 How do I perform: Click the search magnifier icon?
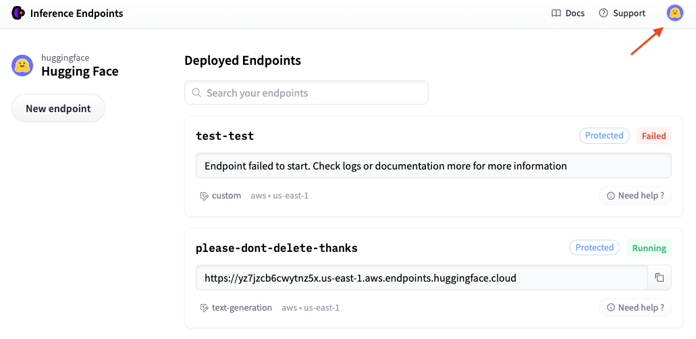tap(196, 93)
